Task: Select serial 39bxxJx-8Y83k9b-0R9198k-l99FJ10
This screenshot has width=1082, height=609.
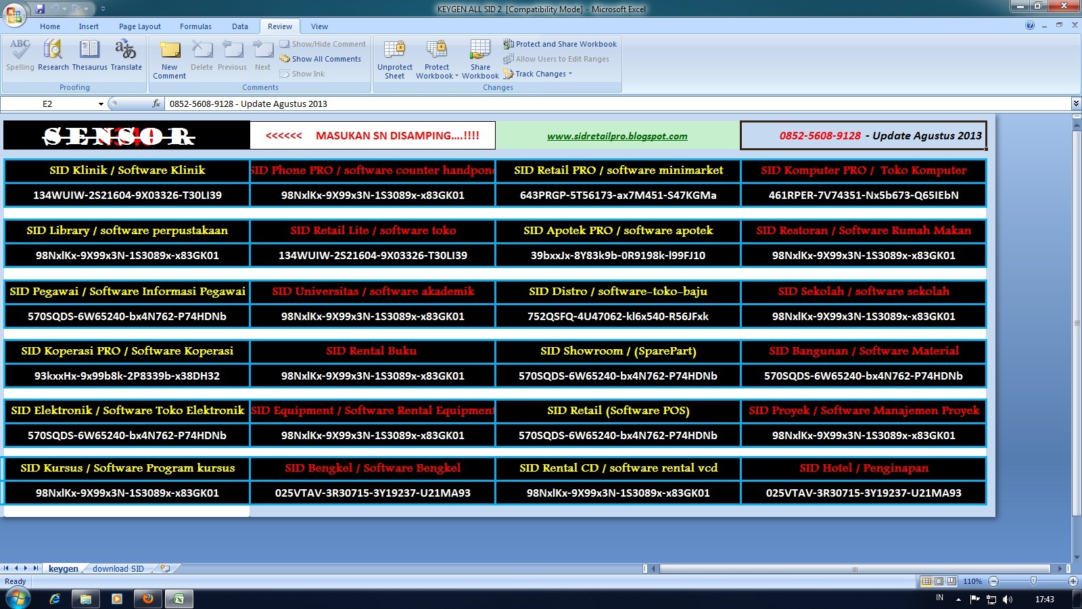Action: (618, 255)
